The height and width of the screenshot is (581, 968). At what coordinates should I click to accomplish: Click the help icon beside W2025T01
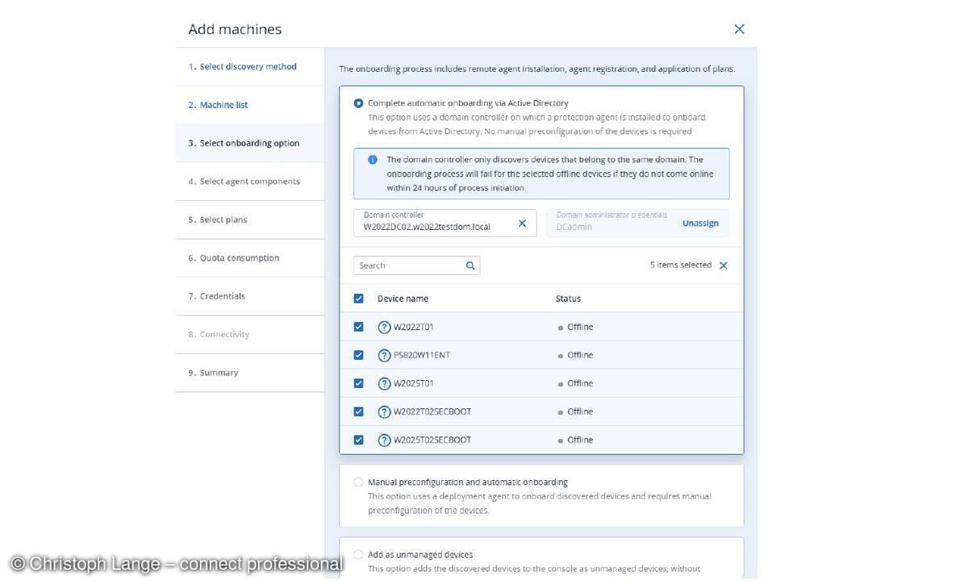pos(384,383)
